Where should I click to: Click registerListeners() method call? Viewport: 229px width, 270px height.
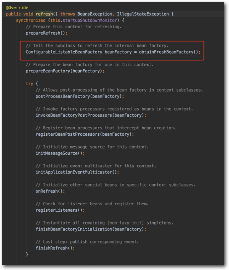tap(60, 211)
